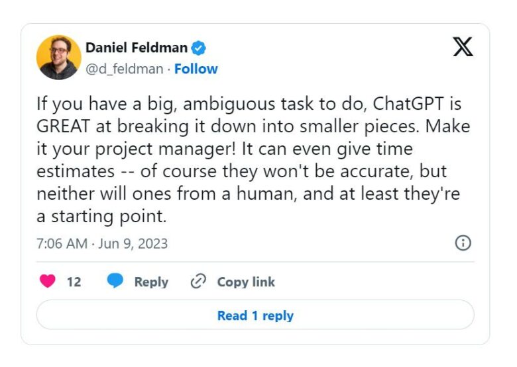Click the blue reply speech bubble icon
The width and height of the screenshot is (517, 367).
coord(115,282)
